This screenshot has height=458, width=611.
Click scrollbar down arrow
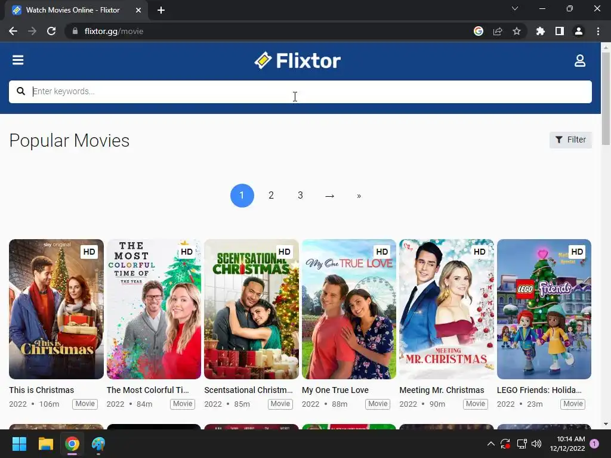click(606, 424)
